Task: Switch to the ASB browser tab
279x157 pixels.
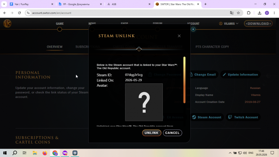Action: [129, 4]
